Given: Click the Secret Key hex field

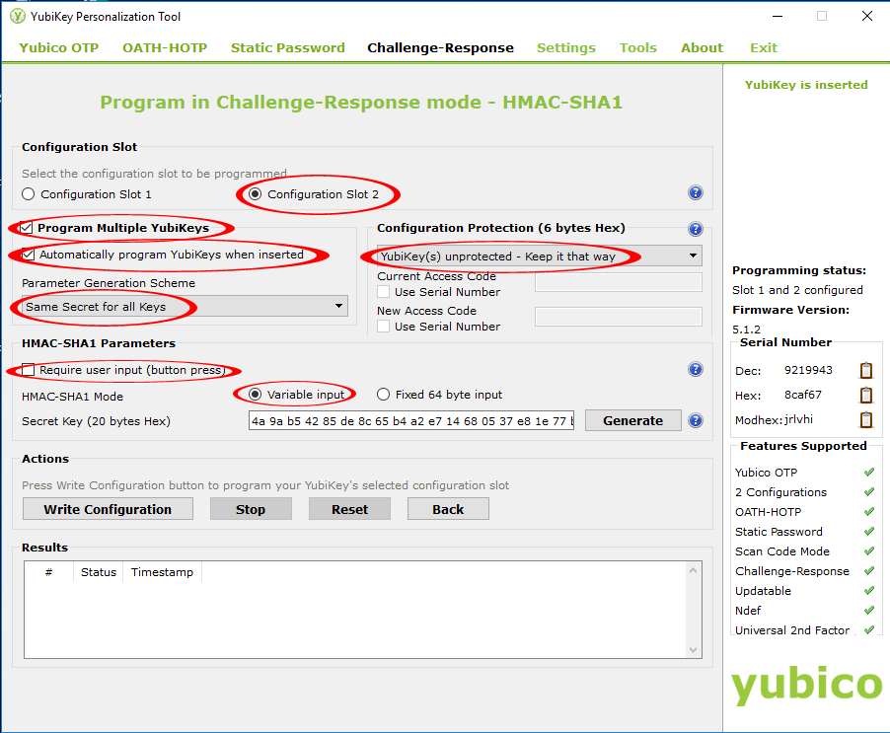Looking at the screenshot, I should click(411, 421).
